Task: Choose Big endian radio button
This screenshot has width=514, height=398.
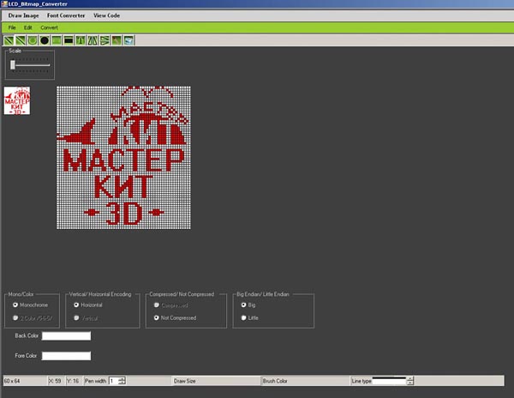Action: 243,305
